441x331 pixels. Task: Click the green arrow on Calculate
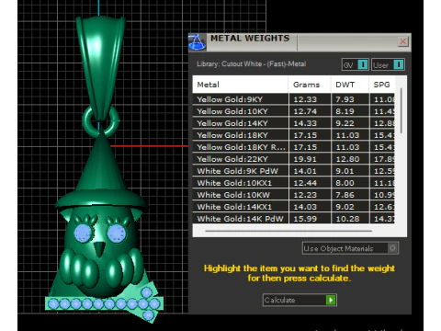331,300
